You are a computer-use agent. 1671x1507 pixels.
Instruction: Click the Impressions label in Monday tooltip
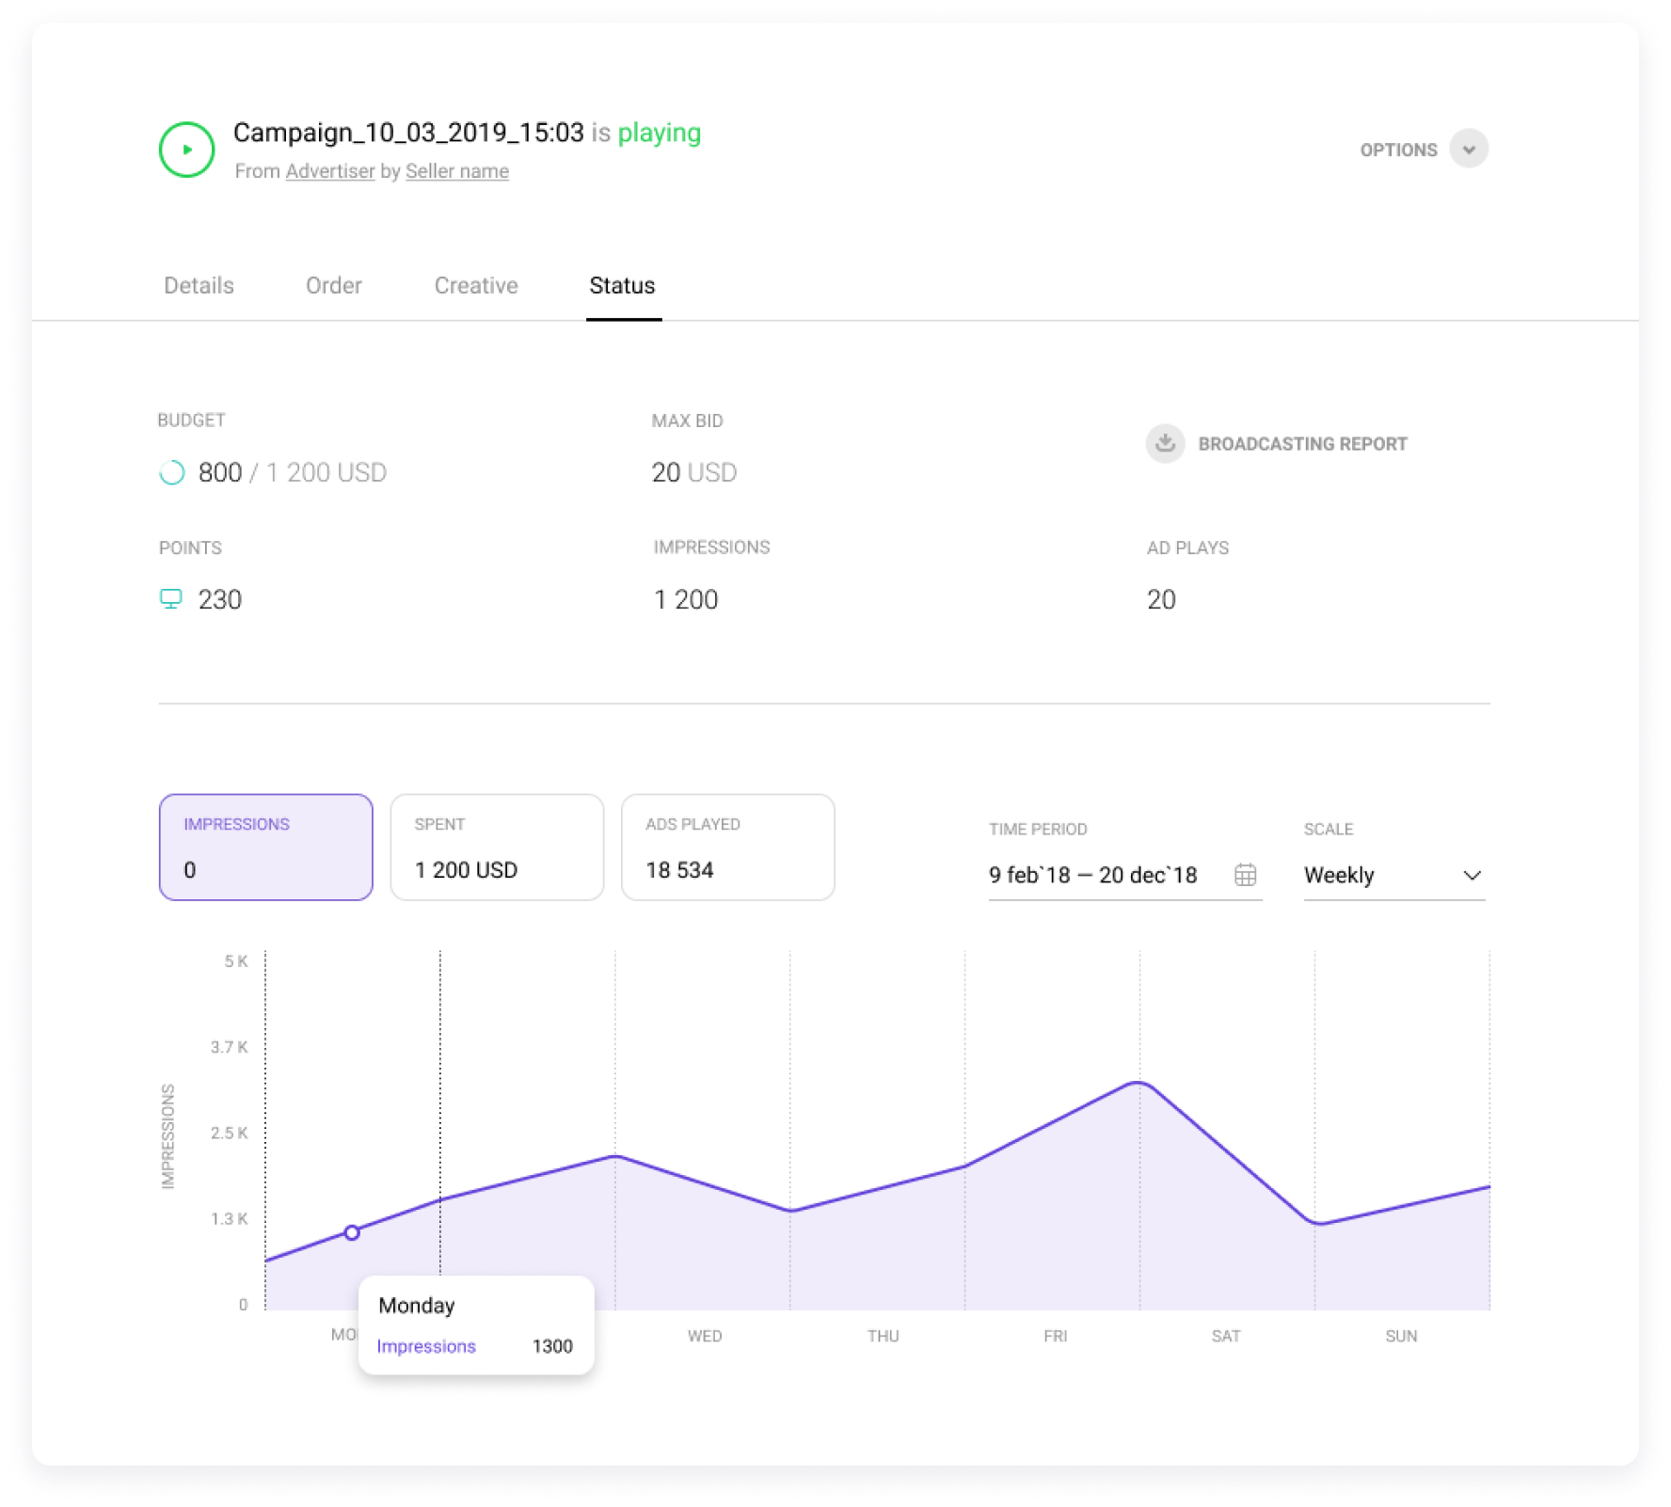point(426,1347)
